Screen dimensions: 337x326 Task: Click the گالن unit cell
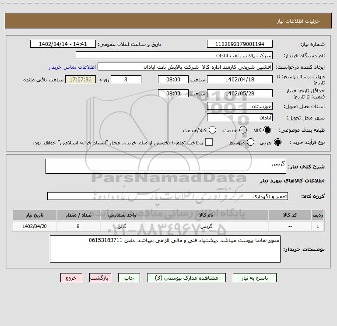point(122,226)
